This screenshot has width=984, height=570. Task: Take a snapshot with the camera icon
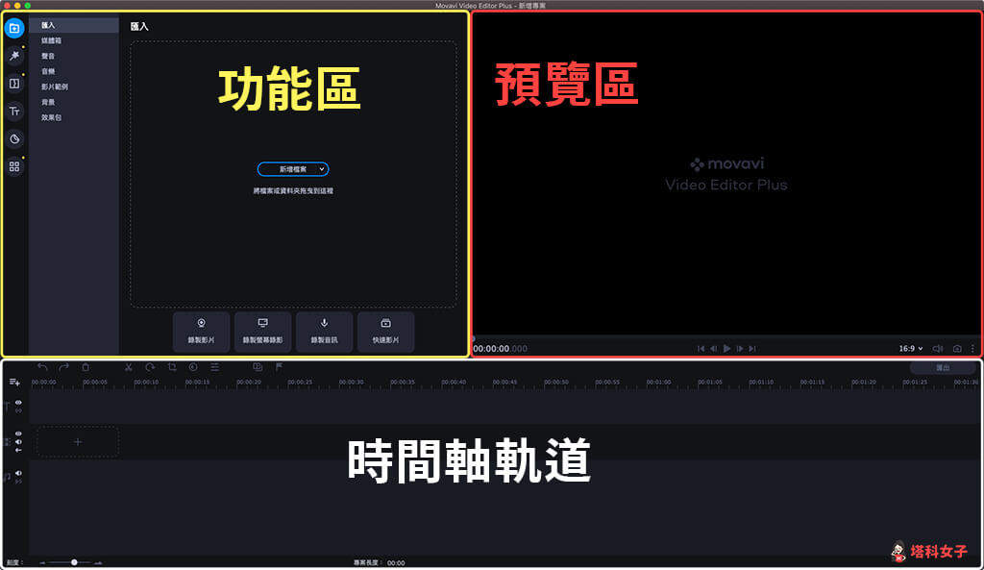click(x=957, y=347)
